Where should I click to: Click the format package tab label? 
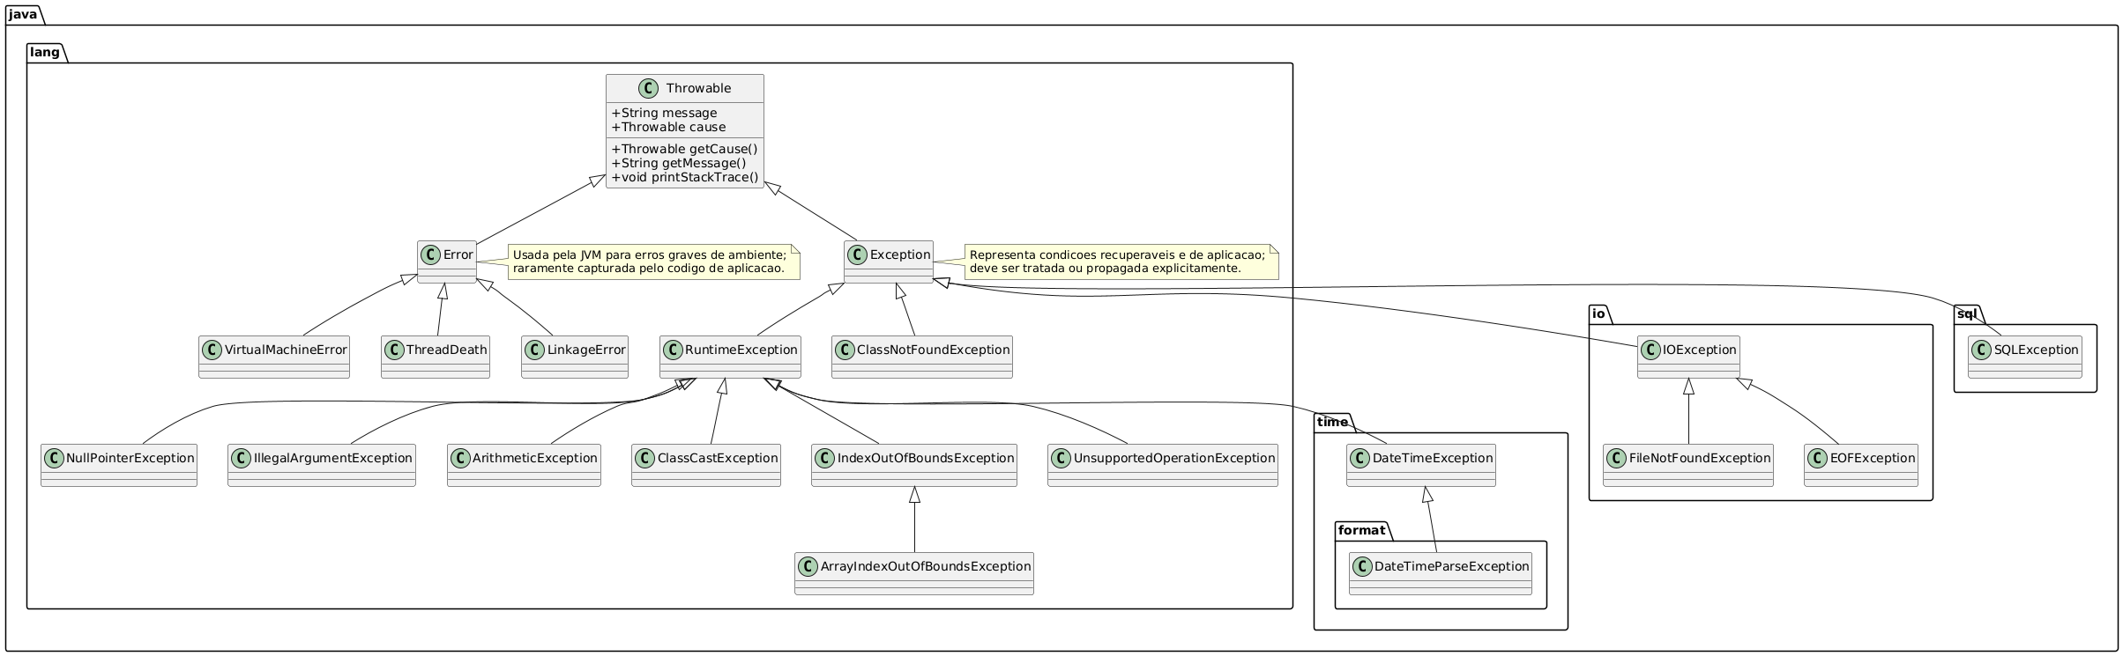pyautogui.click(x=1363, y=531)
